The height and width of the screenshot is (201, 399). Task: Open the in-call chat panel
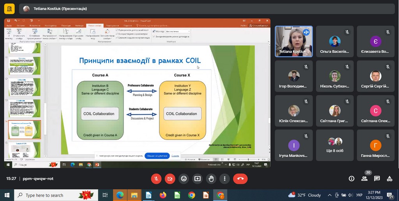(x=377, y=179)
